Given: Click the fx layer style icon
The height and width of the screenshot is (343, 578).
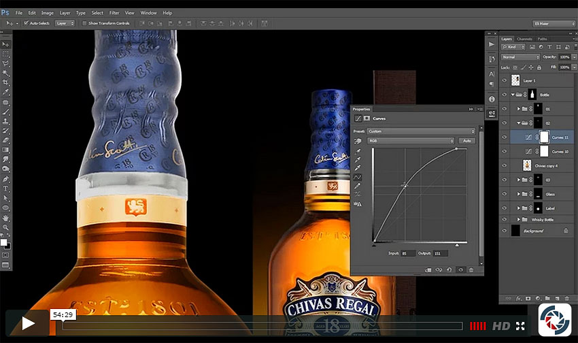Looking at the screenshot, I should click(518, 298).
